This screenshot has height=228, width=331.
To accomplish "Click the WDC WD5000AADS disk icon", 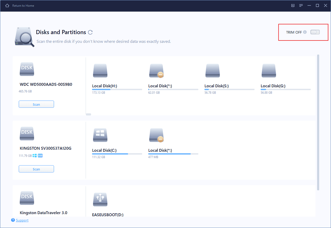I will [x=27, y=69].
